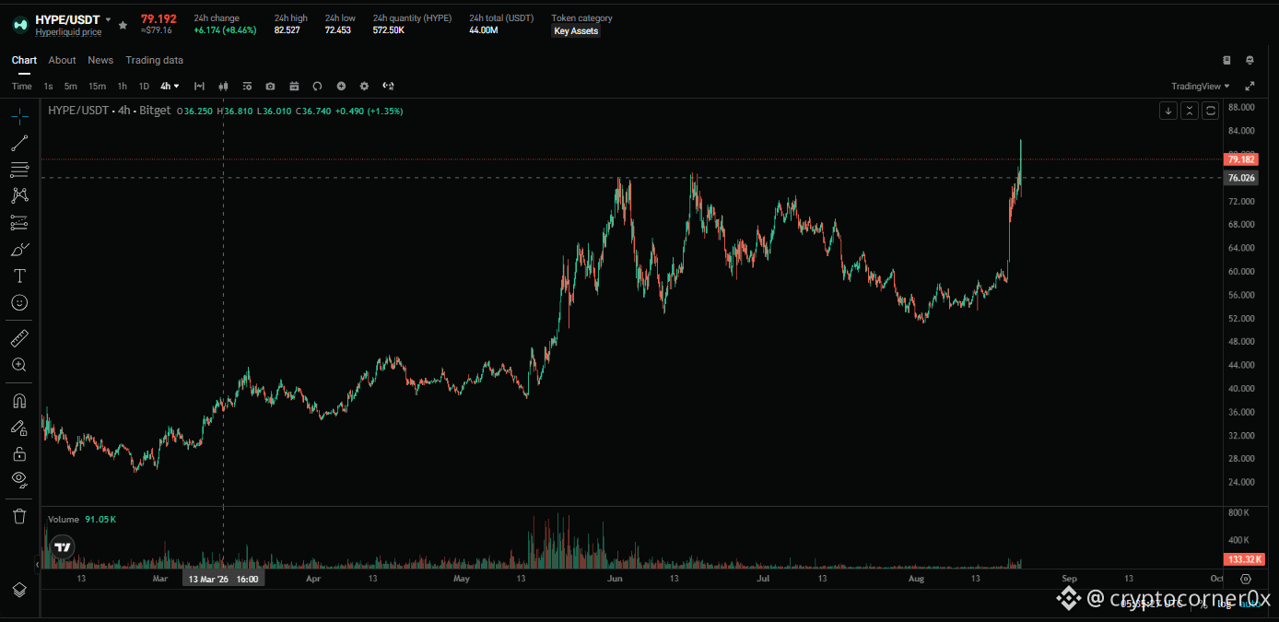Viewport: 1279px width, 622px height.
Task: Toggle percentage scale on the price axis
Action: [1203, 604]
